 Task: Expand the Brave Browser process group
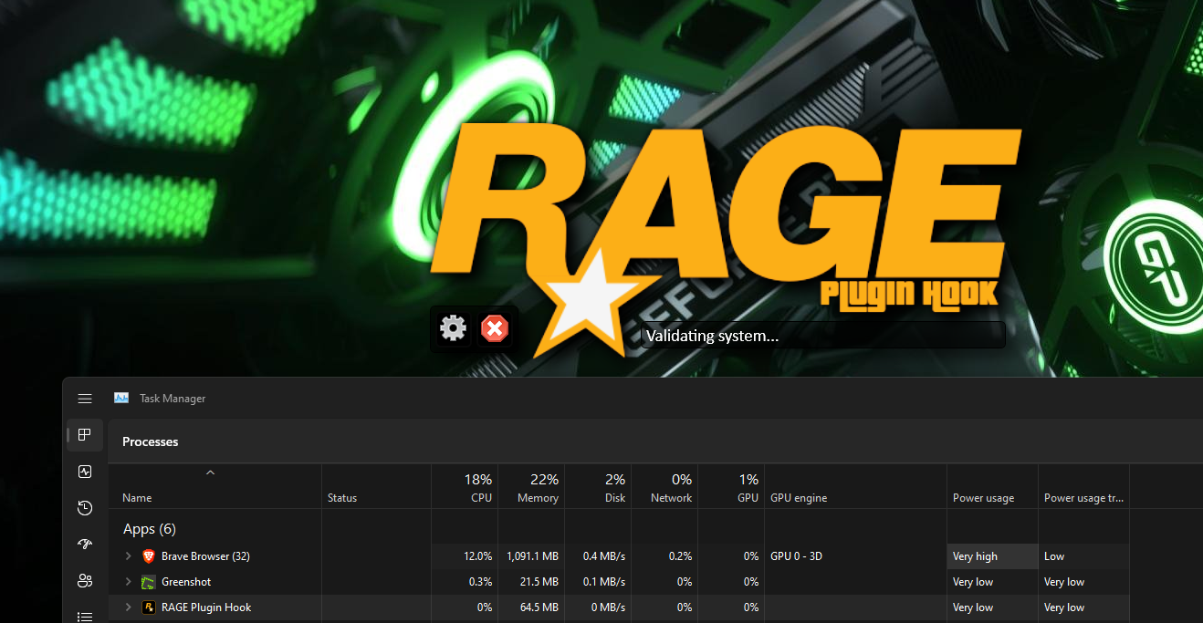(x=128, y=556)
